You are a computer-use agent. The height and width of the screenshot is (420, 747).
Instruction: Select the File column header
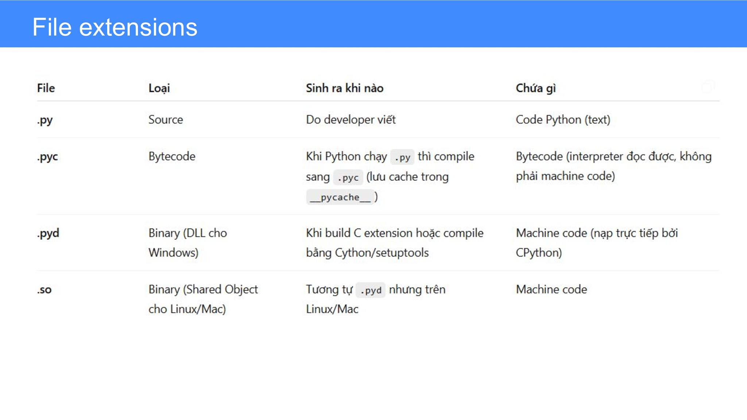point(46,88)
